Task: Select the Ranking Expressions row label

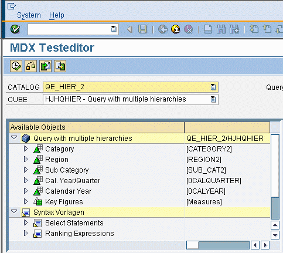Action: pyautogui.click(x=80, y=234)
